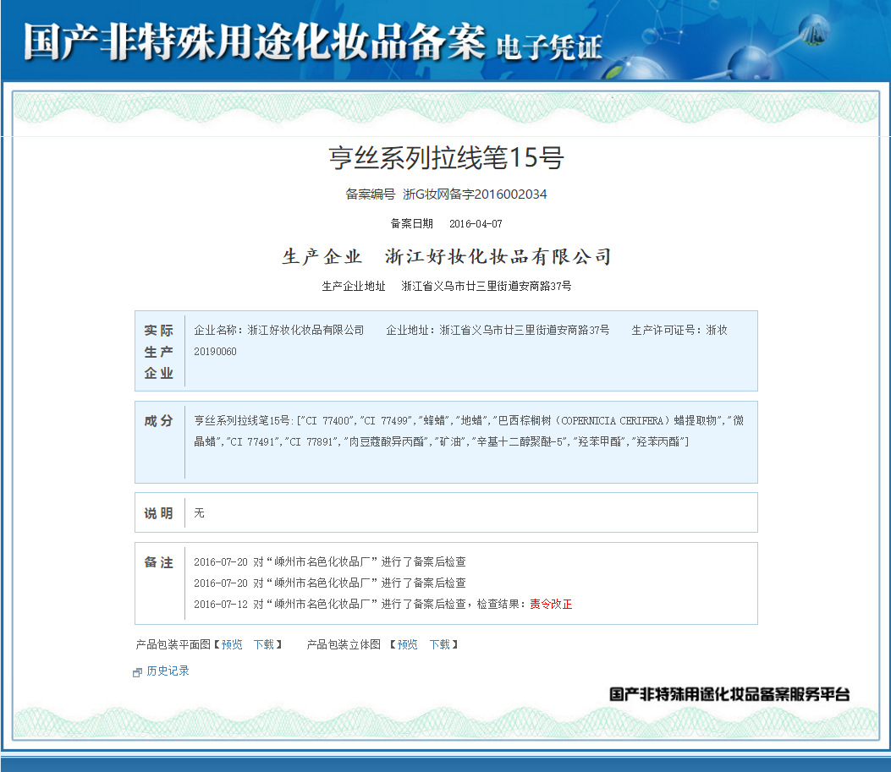Select the product title 亨丝系列拉线笔15号
This screenshot has height=772, width=891.
coord(446,158)
